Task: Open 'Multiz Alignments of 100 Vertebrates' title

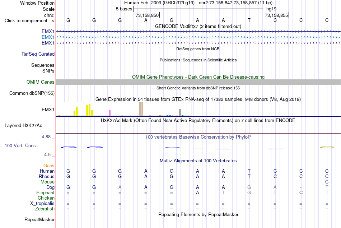Action: pos(198,161)
